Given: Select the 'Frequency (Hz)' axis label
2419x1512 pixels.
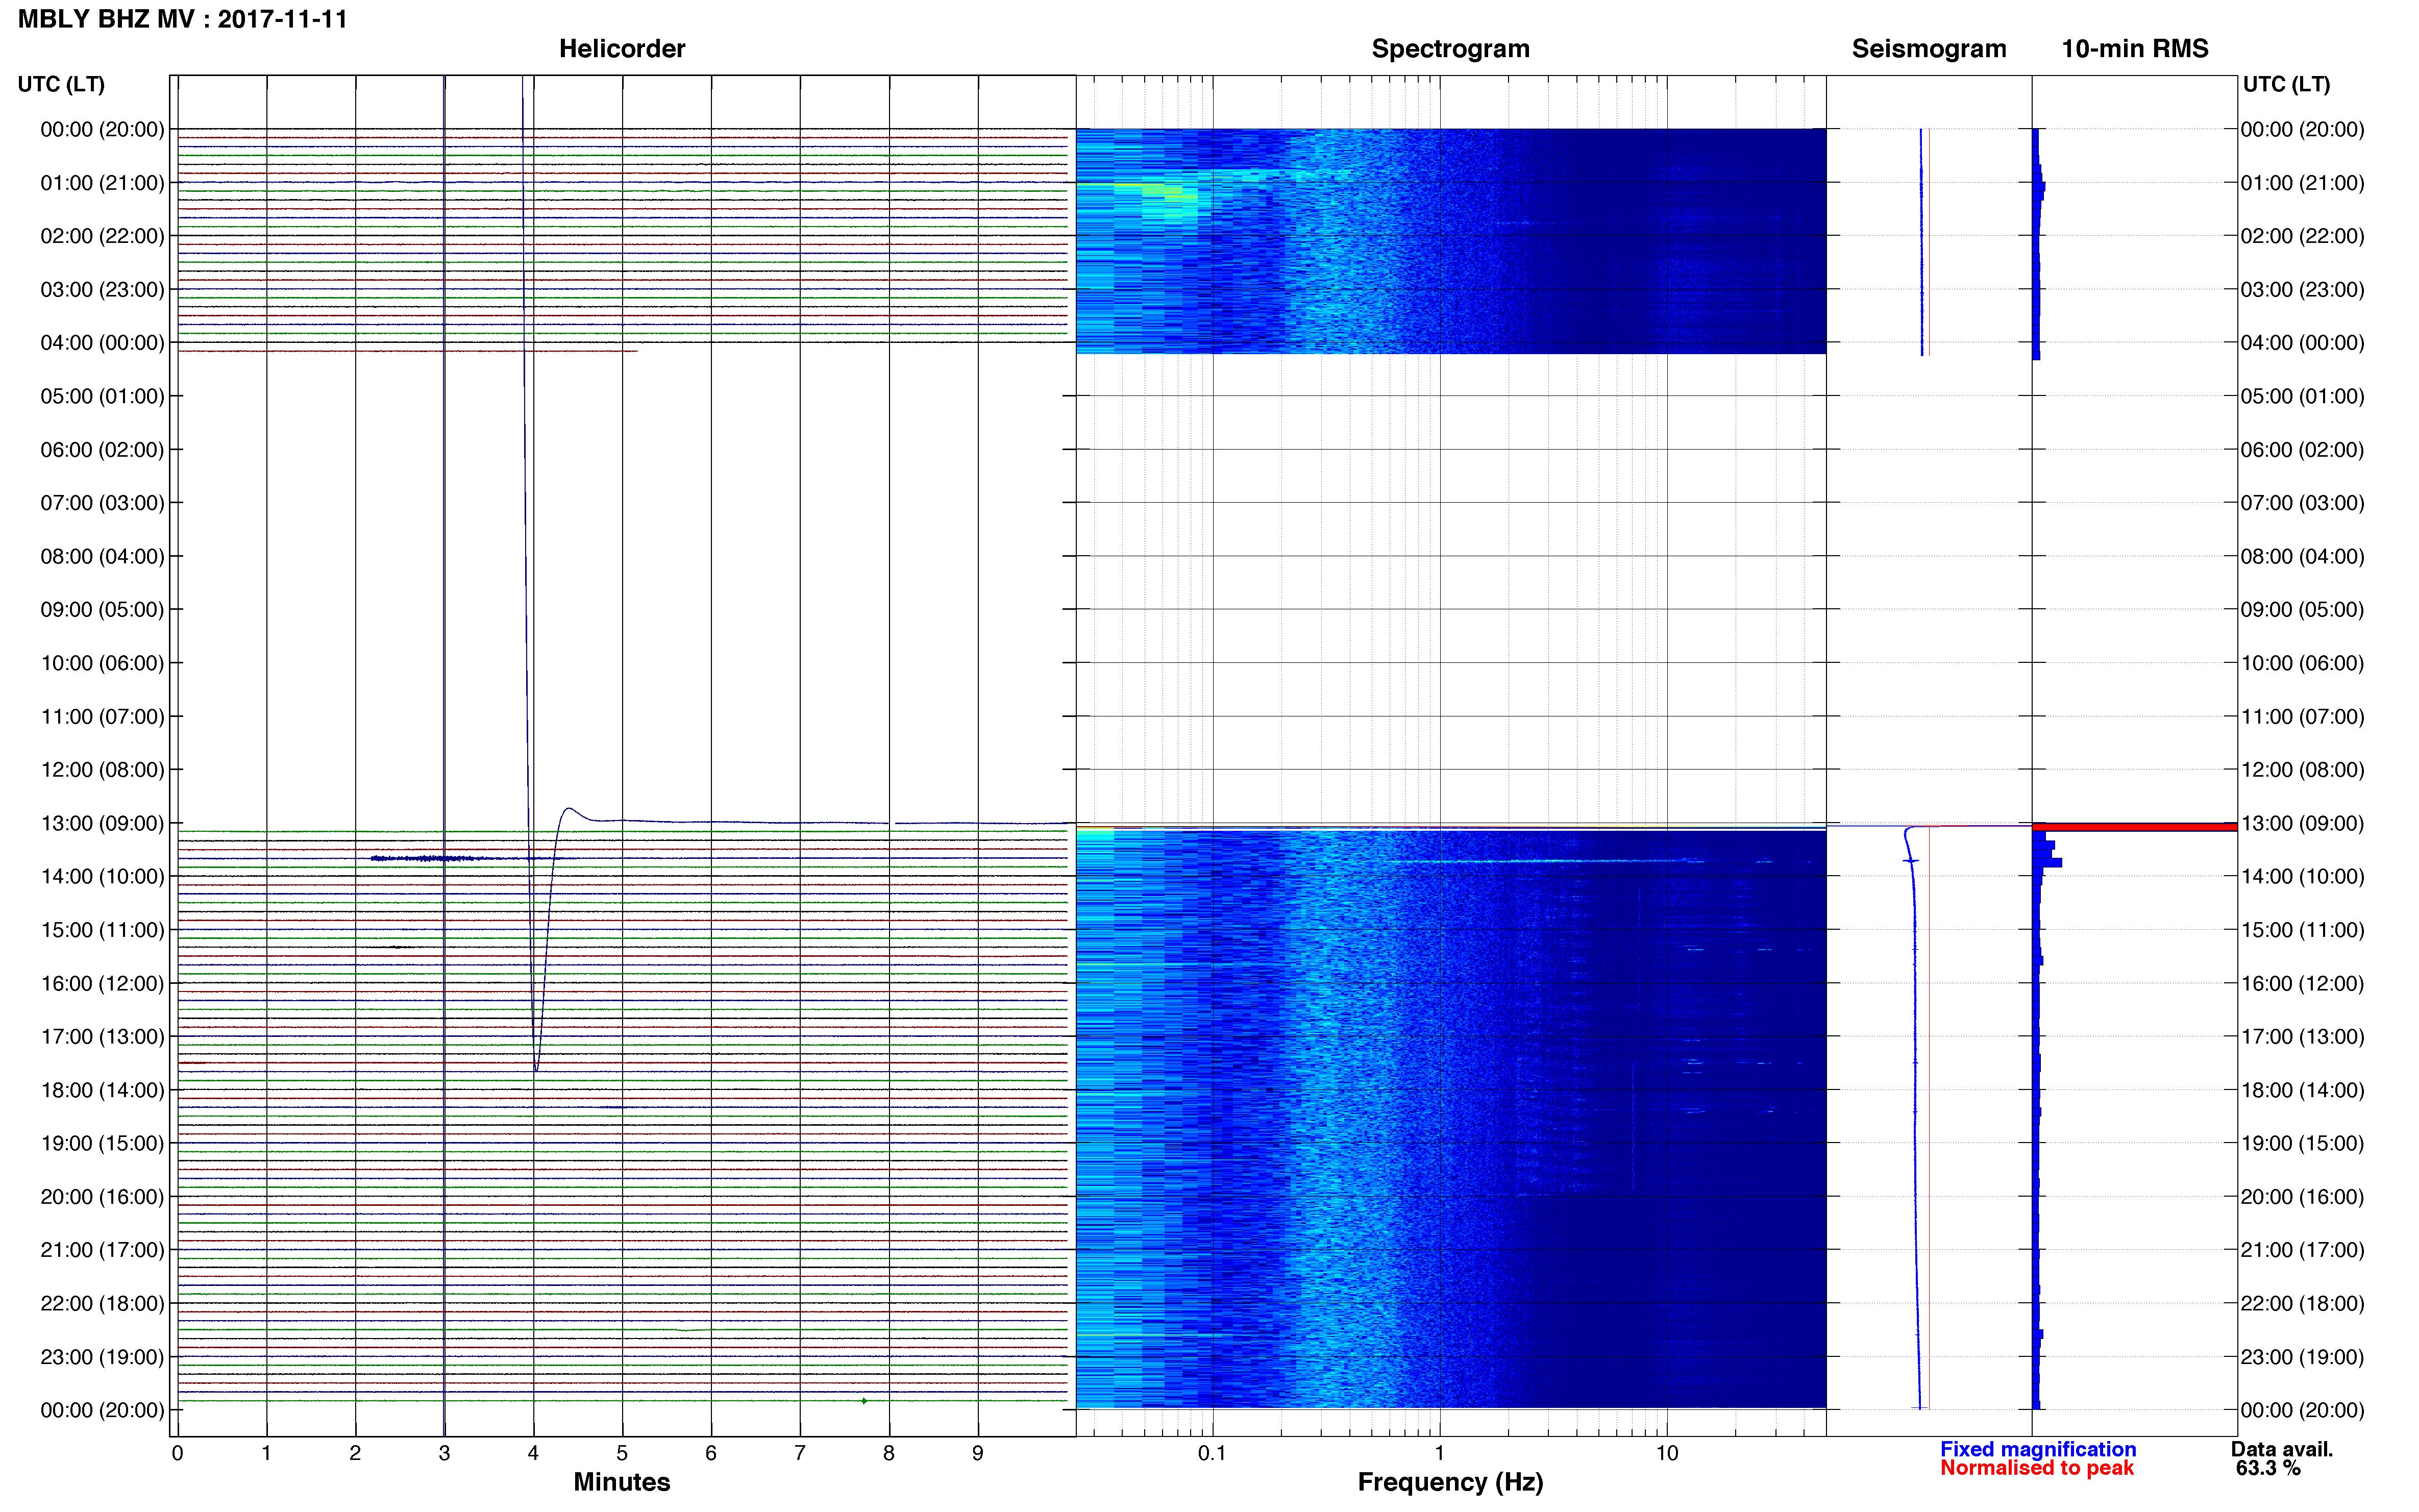Looking at the screenshot, I should pos(1450,1482).
